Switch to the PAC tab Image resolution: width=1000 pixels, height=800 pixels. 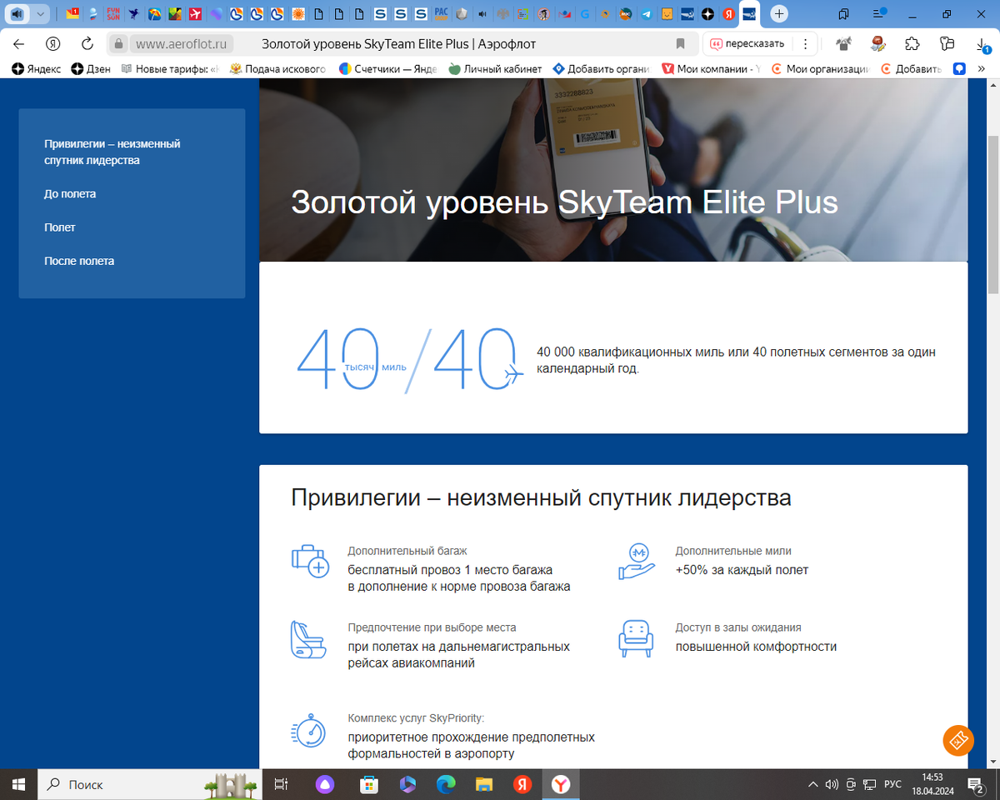pos(442,14)
